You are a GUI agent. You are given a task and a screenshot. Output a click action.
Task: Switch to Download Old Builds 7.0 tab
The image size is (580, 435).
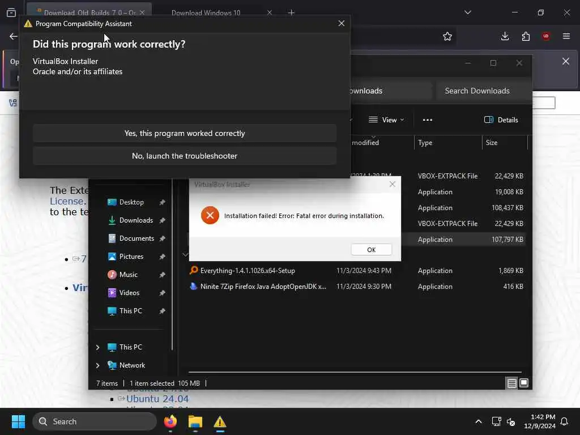89,12
